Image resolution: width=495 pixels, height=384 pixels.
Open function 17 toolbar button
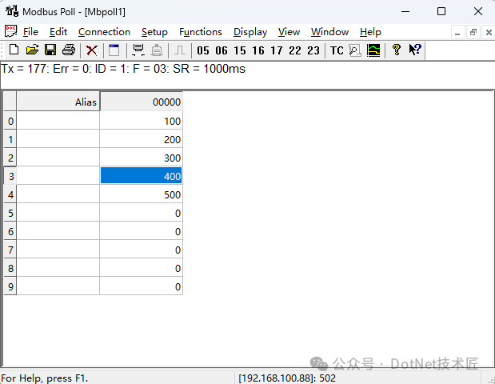[276, 50]
